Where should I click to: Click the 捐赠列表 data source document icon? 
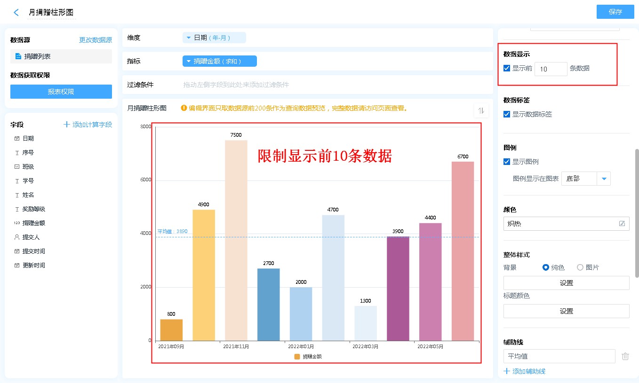coord(18,56)
